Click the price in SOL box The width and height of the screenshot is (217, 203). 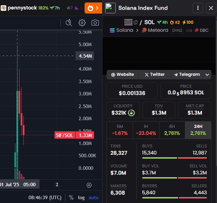coord(186,90)
